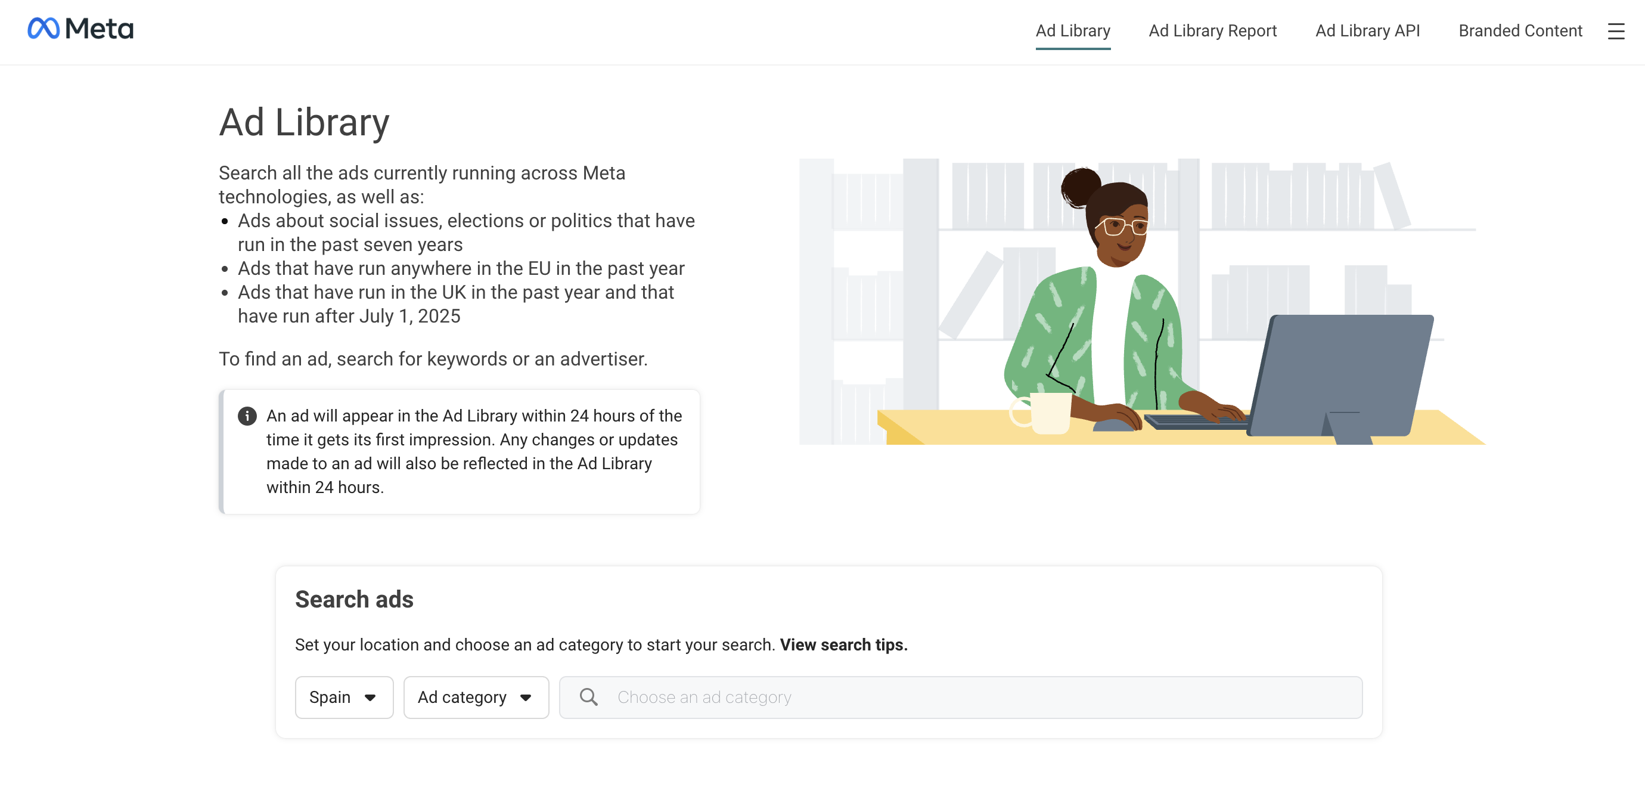Click the Meta logo
Image resolution: width=1645 pixels, height=812 pixels.
(80, 29)
